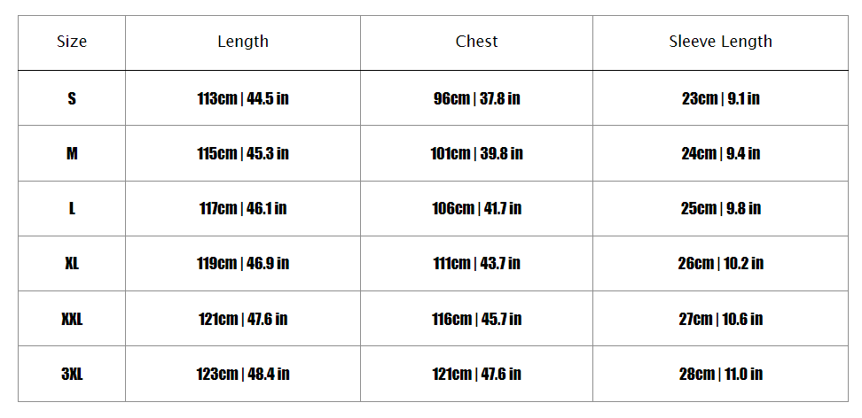Click the 96cm | 37.8 in chest cell
This screenshot has height=418, width=862.
point(476,98)
